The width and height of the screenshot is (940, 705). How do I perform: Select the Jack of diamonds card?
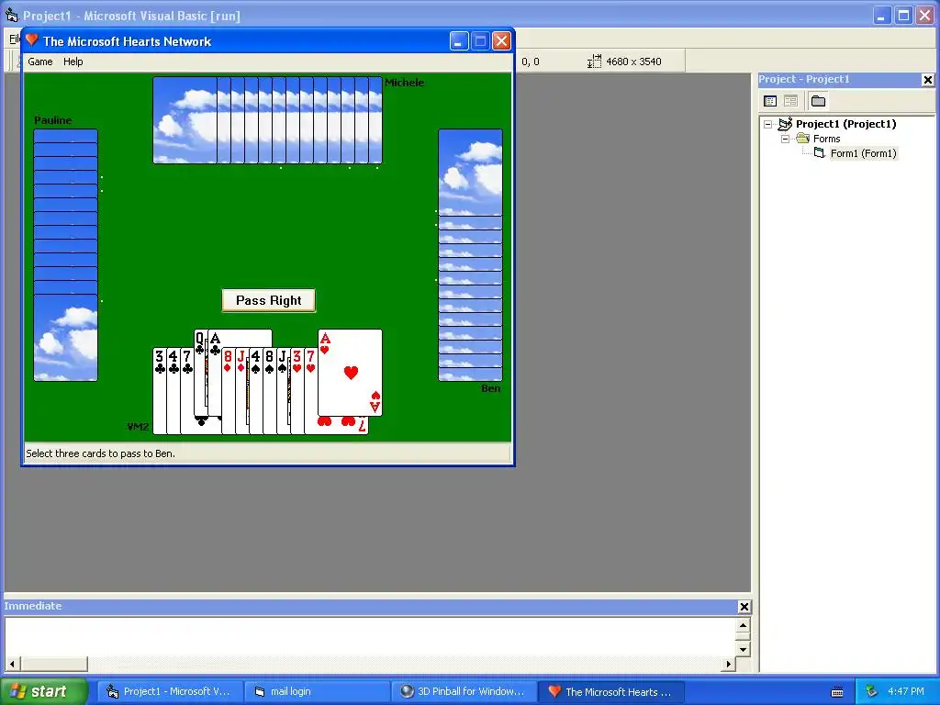(241, 389)
